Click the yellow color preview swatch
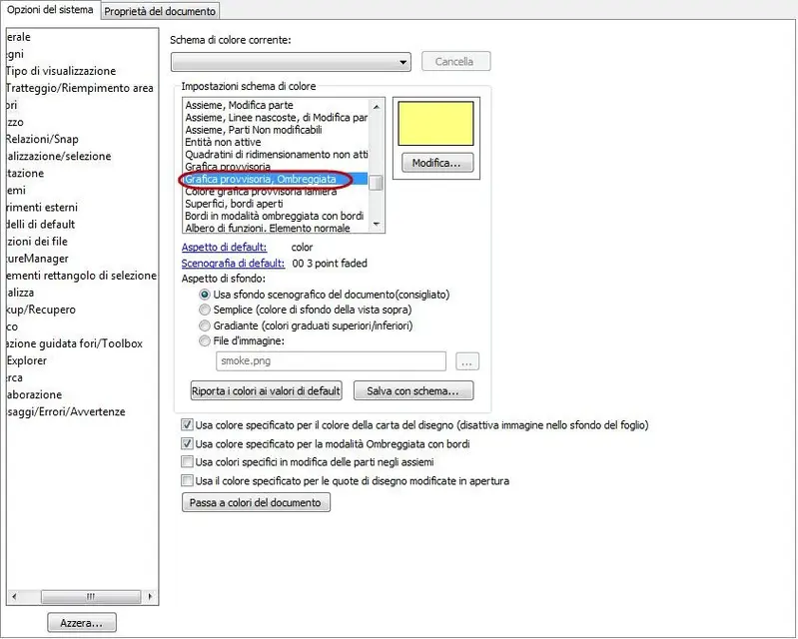798x639 pixels. click(x=435, y=124)
